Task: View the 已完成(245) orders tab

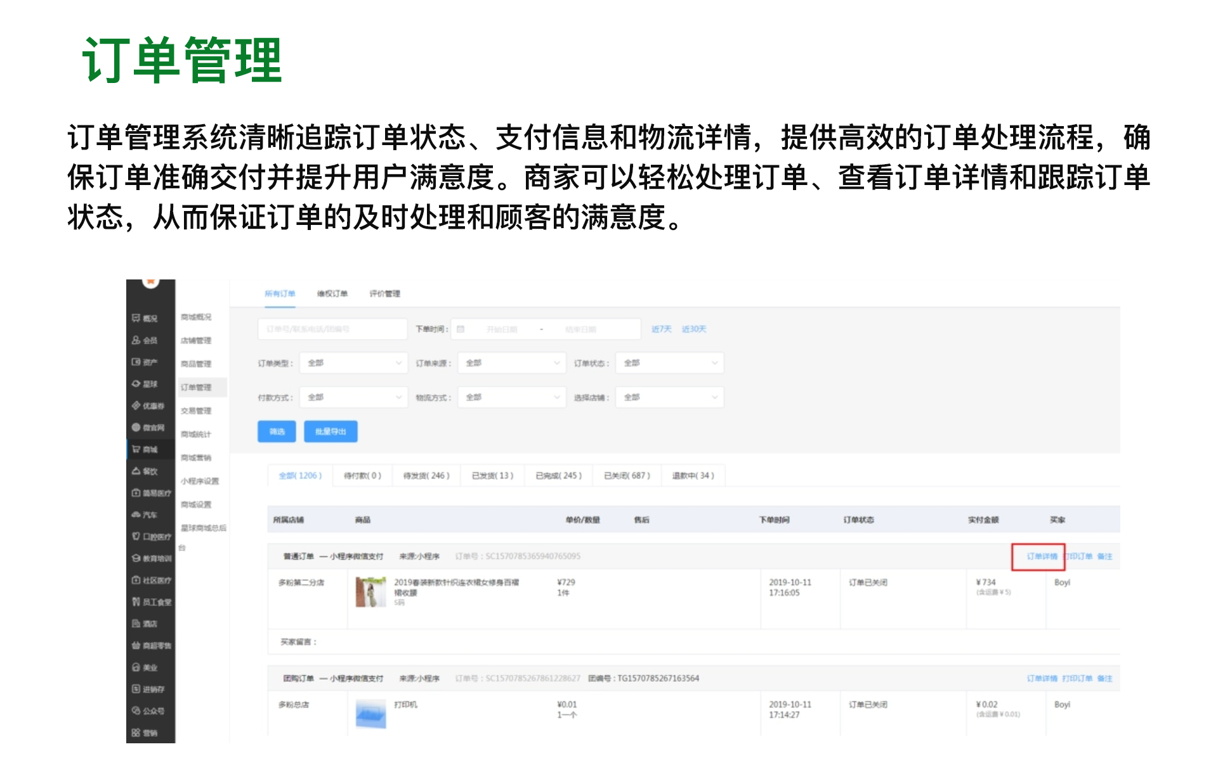Action: click(x=557, y=476)
